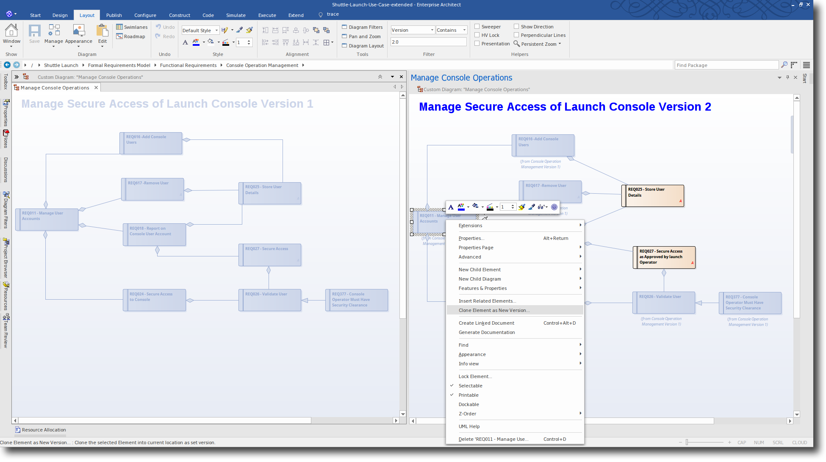Click the Find Package search magnifier

click(x=784, y=65)
